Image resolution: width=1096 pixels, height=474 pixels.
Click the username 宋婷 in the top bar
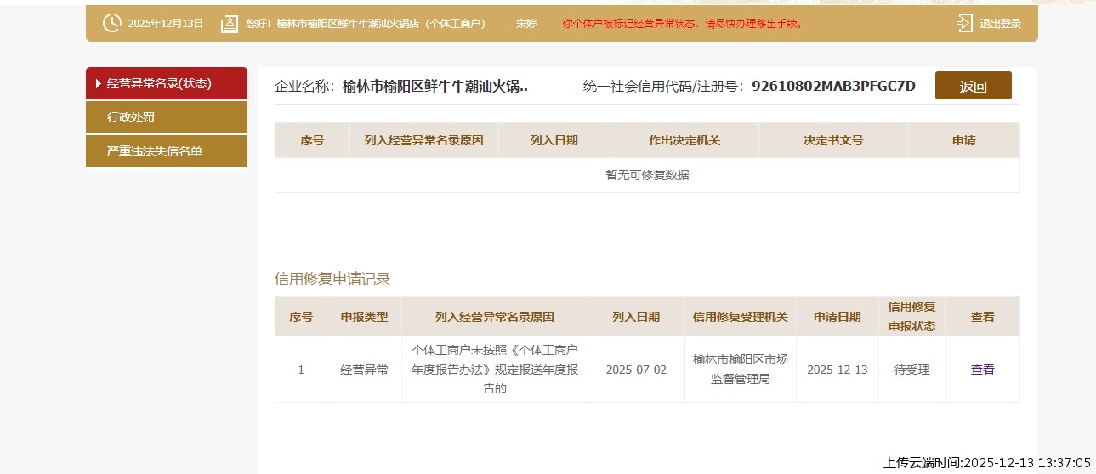526,24
